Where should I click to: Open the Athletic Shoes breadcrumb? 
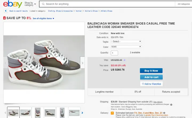[106, 11]
